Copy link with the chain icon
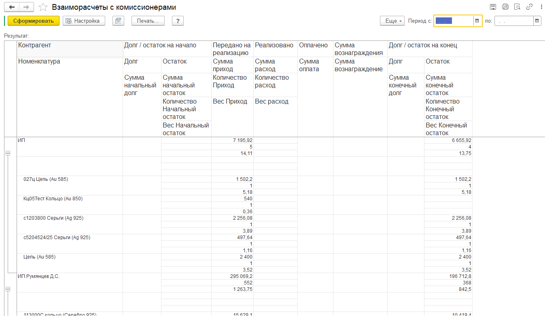Screen dimensions: 545x316 529,7
